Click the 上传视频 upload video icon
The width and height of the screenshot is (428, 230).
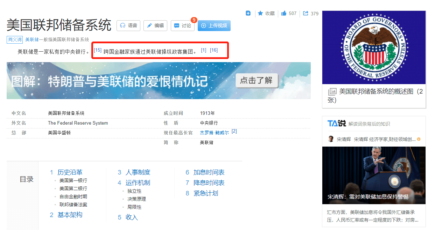click(204, 25)
